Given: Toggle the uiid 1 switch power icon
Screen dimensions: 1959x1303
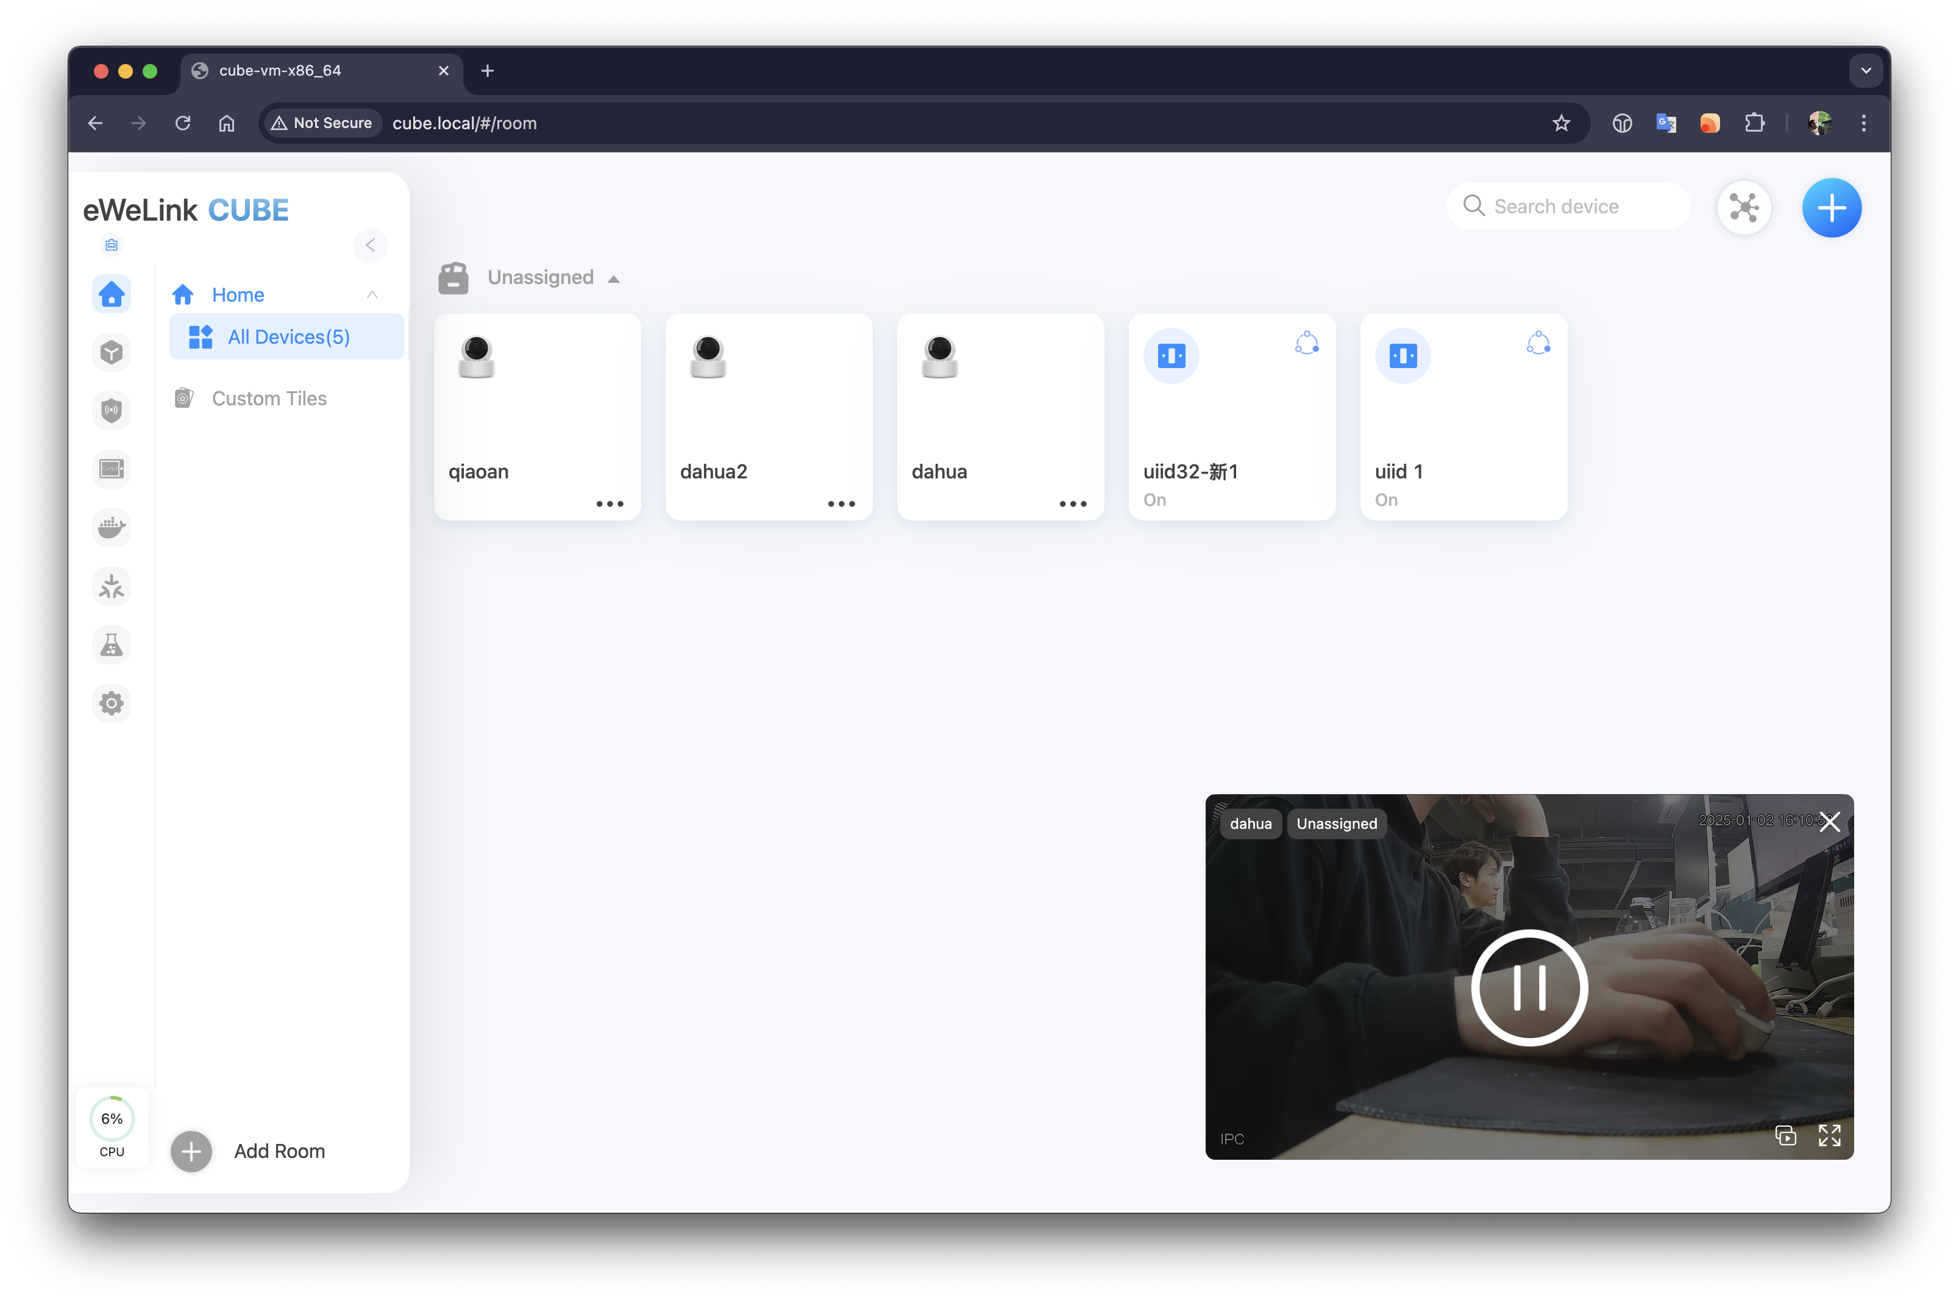Looking at the screenshot, I should click(x=1402, y=357).
